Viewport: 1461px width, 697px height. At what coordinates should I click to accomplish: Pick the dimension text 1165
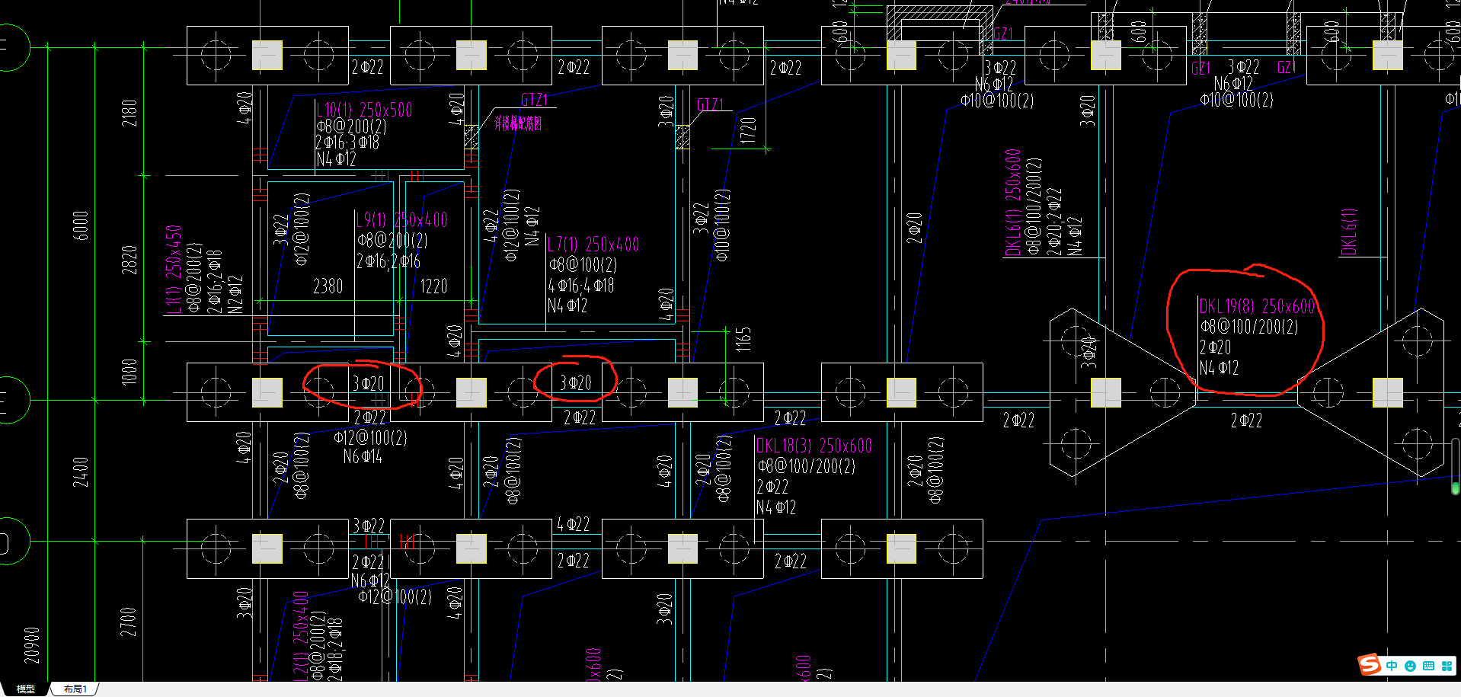pos(743,339)
